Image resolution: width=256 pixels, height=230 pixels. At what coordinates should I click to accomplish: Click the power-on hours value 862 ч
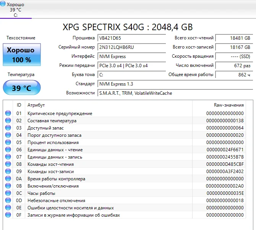tap(234, 75)
